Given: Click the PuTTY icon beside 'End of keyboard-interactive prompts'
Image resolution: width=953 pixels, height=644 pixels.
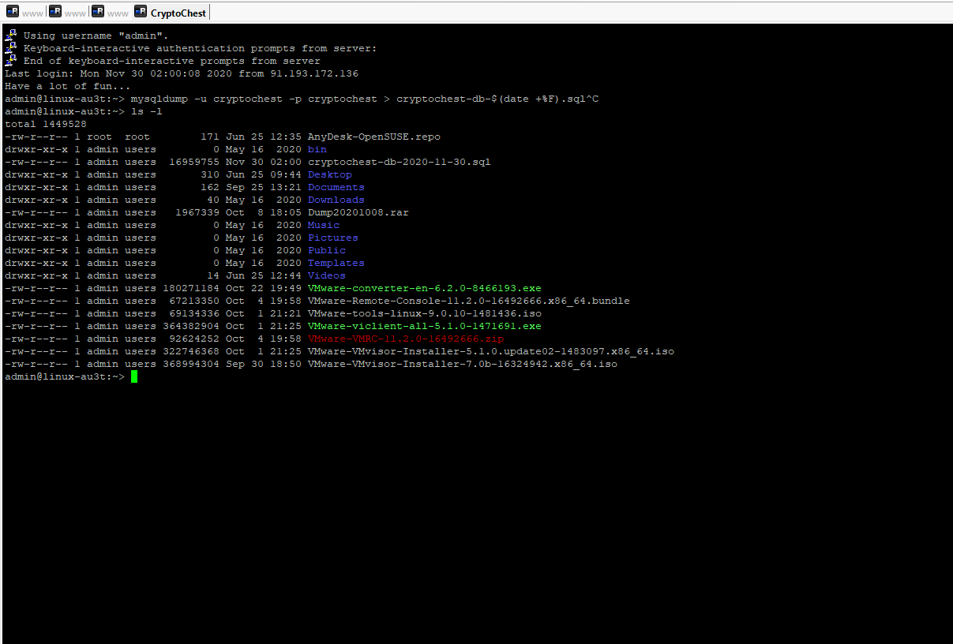Looking at the screenshot, I should click(x=10, y=60).
